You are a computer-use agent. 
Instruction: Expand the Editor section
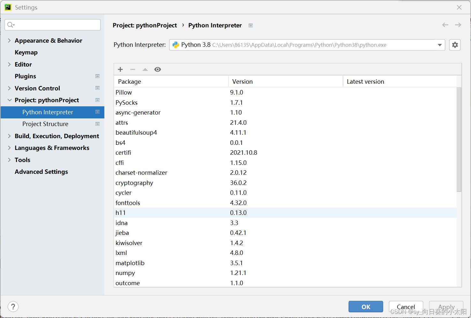click(x=9, y=64)
